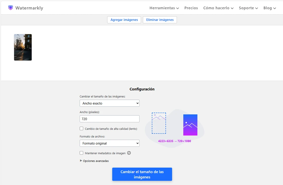Enable high quality resize checkbox
This screenshot has height=185, width=283.
(81, 128)
